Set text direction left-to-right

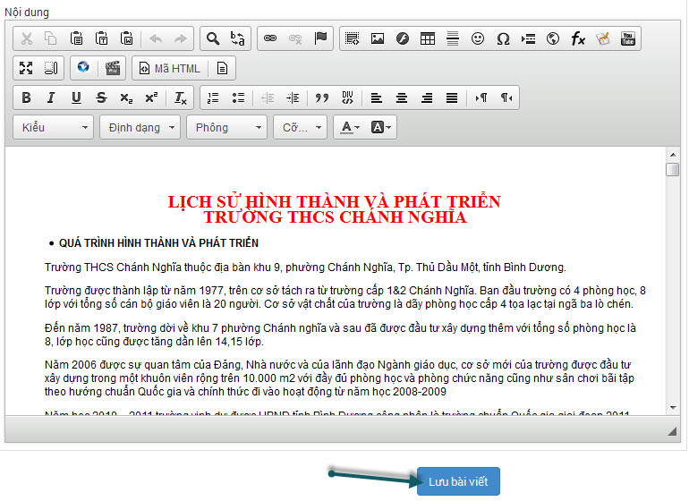481,98
